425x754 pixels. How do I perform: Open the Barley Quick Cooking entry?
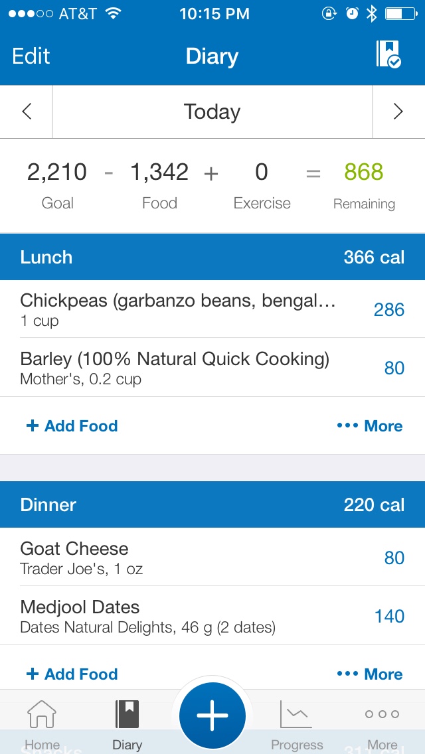[x=212, y=368]
